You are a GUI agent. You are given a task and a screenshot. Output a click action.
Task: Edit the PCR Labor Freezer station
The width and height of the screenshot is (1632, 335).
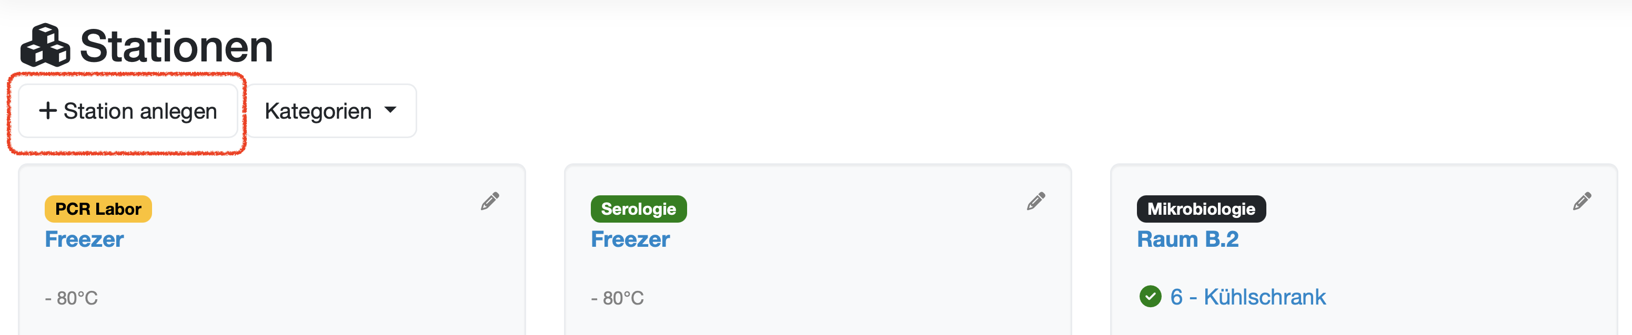pos(490,202)
